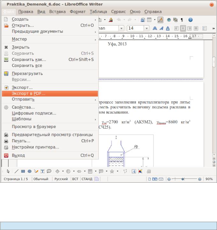Select the Rectangle drawing tool

tap(23, 171)
